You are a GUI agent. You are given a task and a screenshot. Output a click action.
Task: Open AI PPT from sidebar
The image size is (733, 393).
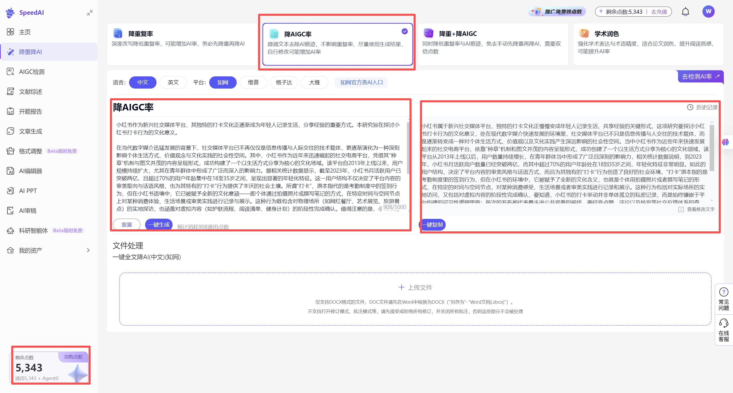point(28,191)
